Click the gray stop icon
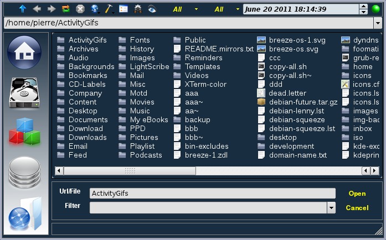 [x=80, y=9]
